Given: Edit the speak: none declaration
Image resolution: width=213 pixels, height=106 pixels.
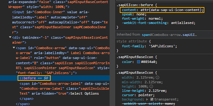Looking at the screenshot, I should (x=134, y=14).
